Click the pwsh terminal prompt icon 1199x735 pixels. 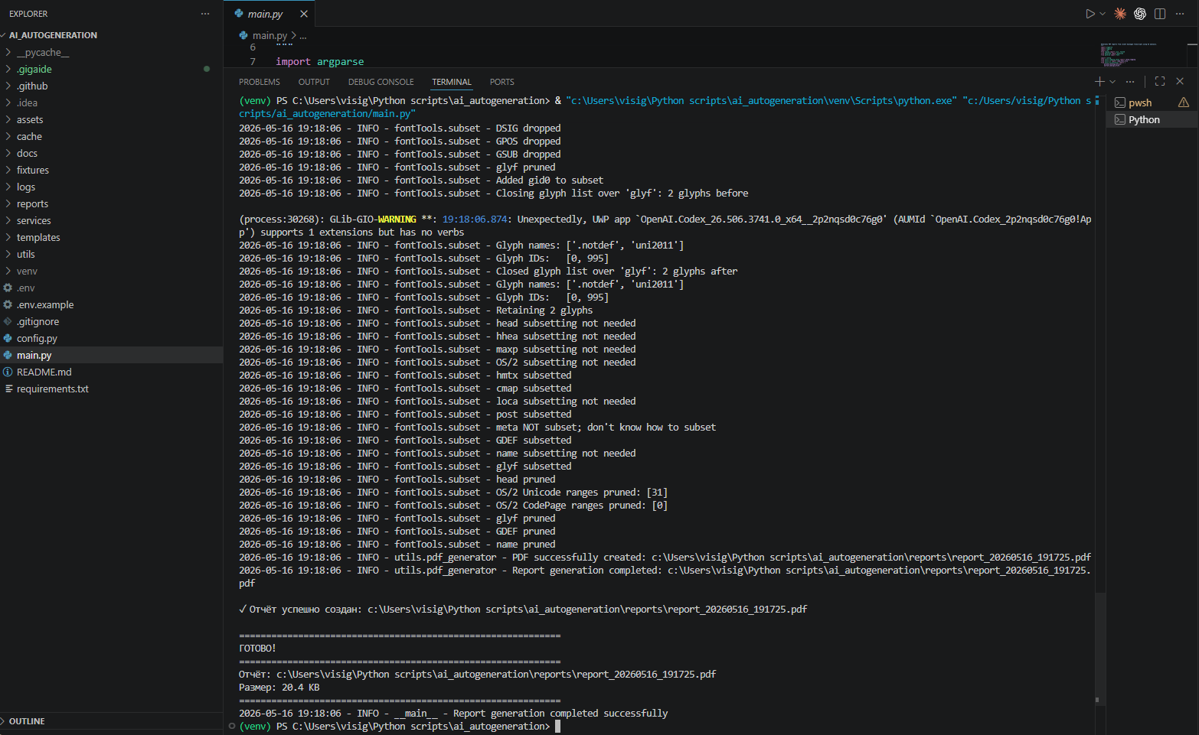[x=1119, y=102]
